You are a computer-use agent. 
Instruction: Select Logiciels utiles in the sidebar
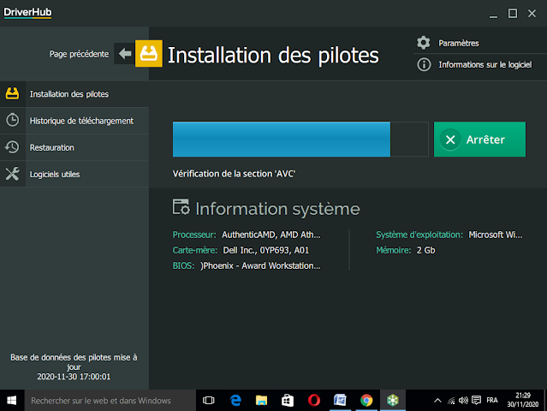click(74, 174)
